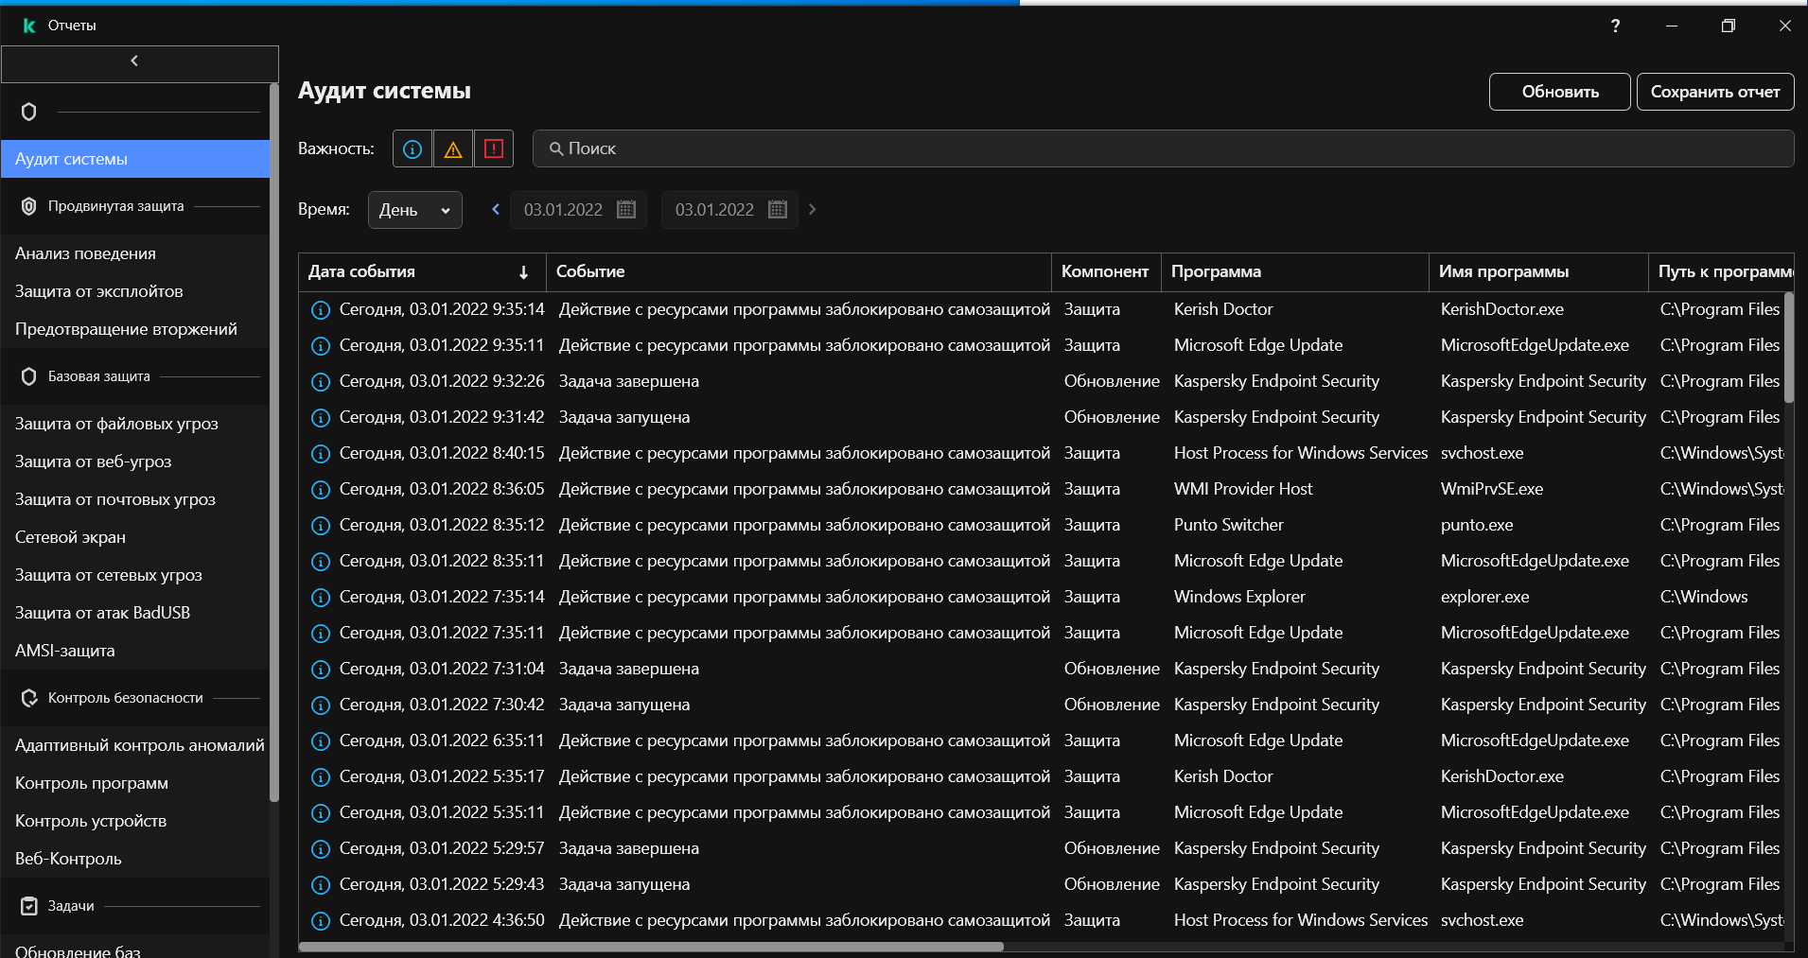Click the table horizontal scrollbar

coord(651,947)
